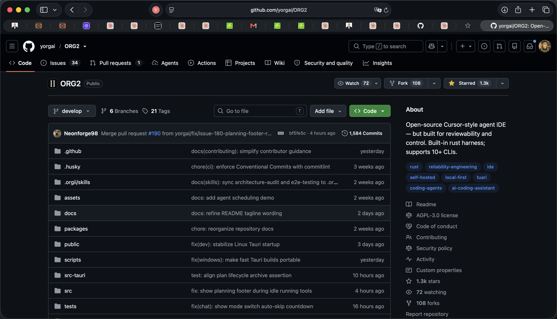
Task: Select the rust topic tag
Action: pos(414,167)
